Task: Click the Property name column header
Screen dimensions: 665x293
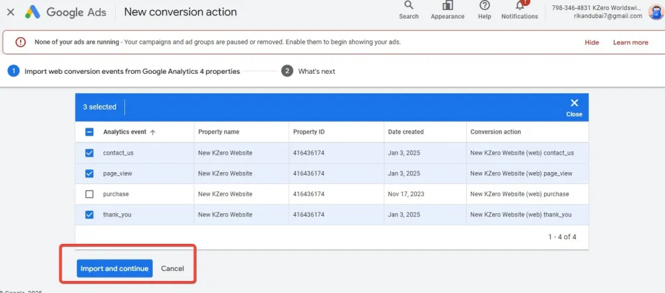Action: (219, 132)
